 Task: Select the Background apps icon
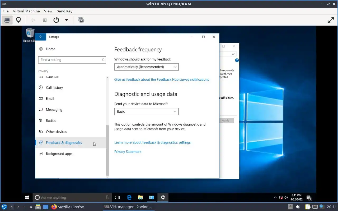pos(41,154)
